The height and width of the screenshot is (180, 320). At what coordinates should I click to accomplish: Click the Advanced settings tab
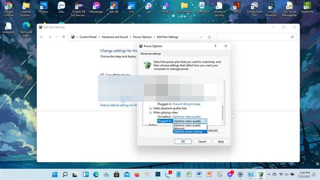pos(150,54)
